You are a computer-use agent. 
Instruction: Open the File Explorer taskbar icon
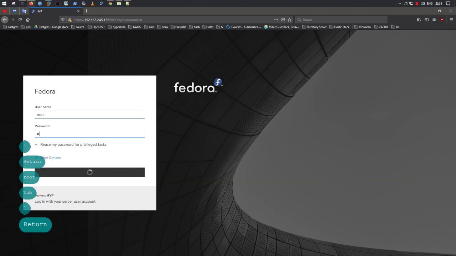pyautogui.click(x=119, y=4)
